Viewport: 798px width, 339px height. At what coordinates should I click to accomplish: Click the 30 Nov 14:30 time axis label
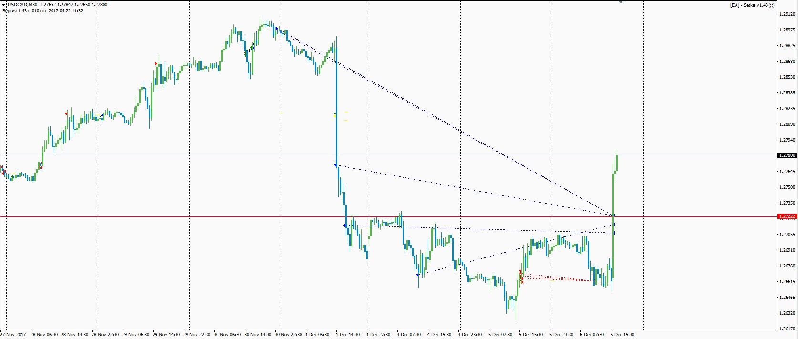[258, 335]
